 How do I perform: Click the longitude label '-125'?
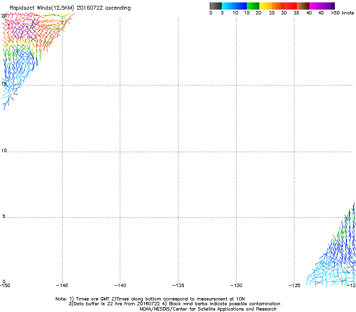click(x=294, y=286)
